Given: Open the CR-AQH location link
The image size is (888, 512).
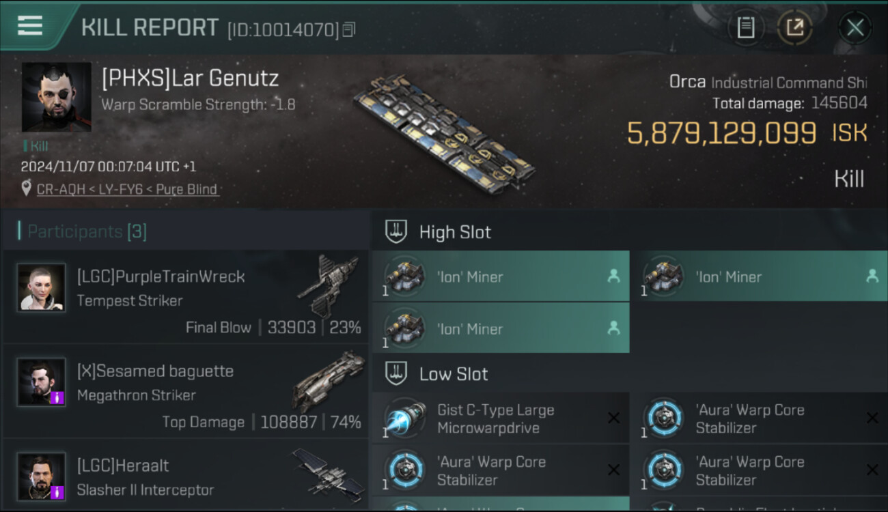Looking at the screenshot, I should 55,189.
